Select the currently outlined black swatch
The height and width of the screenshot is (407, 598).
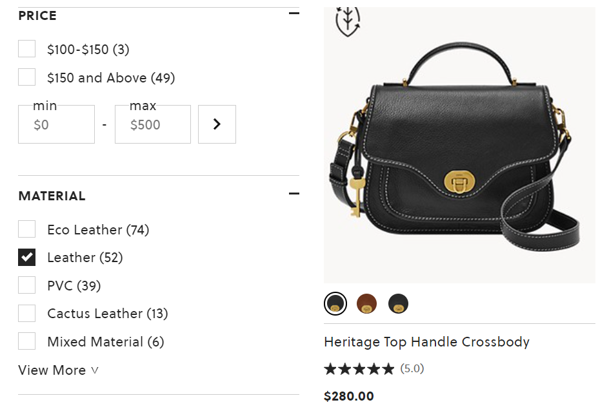[x=335, y=303]
